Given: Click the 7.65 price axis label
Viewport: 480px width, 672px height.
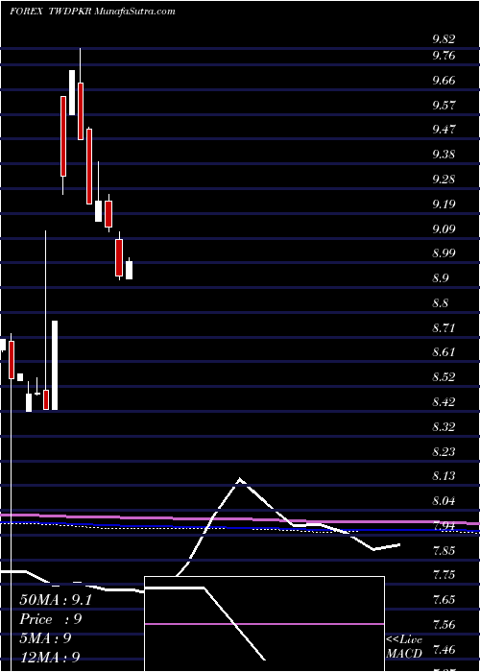Looking at the screenshot, I should click(x=444, y=600).
